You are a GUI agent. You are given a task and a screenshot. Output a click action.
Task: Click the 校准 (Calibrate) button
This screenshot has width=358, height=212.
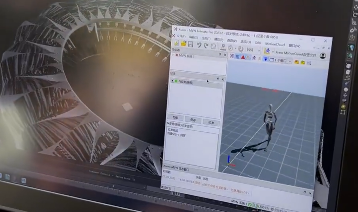coord(211,123)
